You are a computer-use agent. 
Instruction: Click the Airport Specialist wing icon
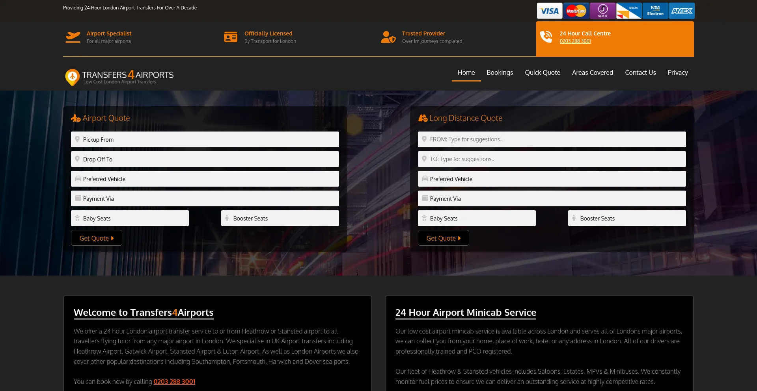[x=73, y=37]
